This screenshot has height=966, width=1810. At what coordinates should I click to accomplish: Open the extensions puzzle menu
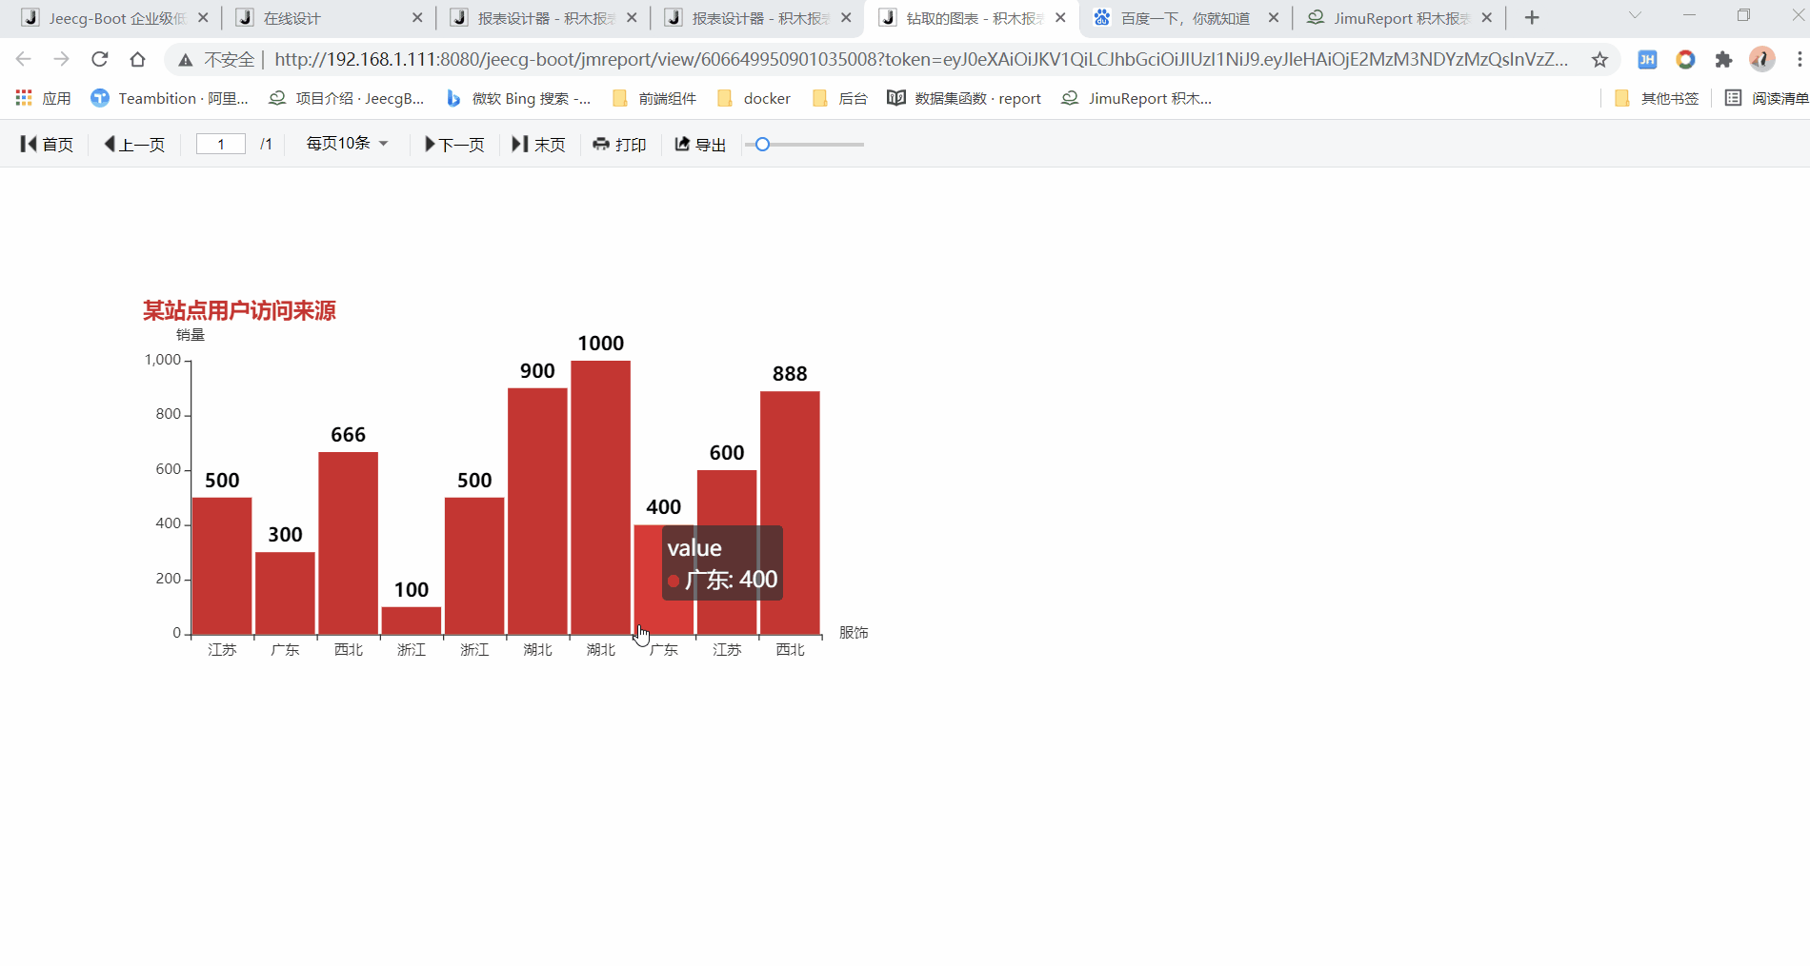click(x=1723, y=60)
